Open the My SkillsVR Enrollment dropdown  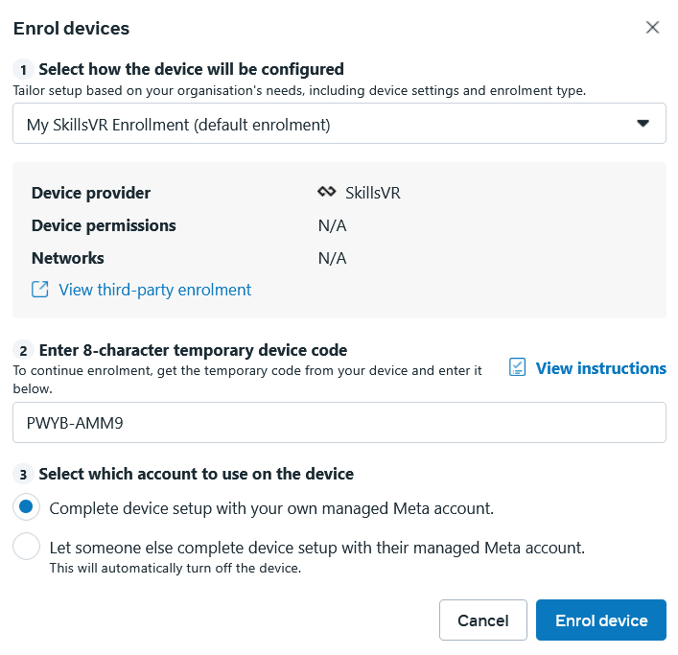point(339,124)
